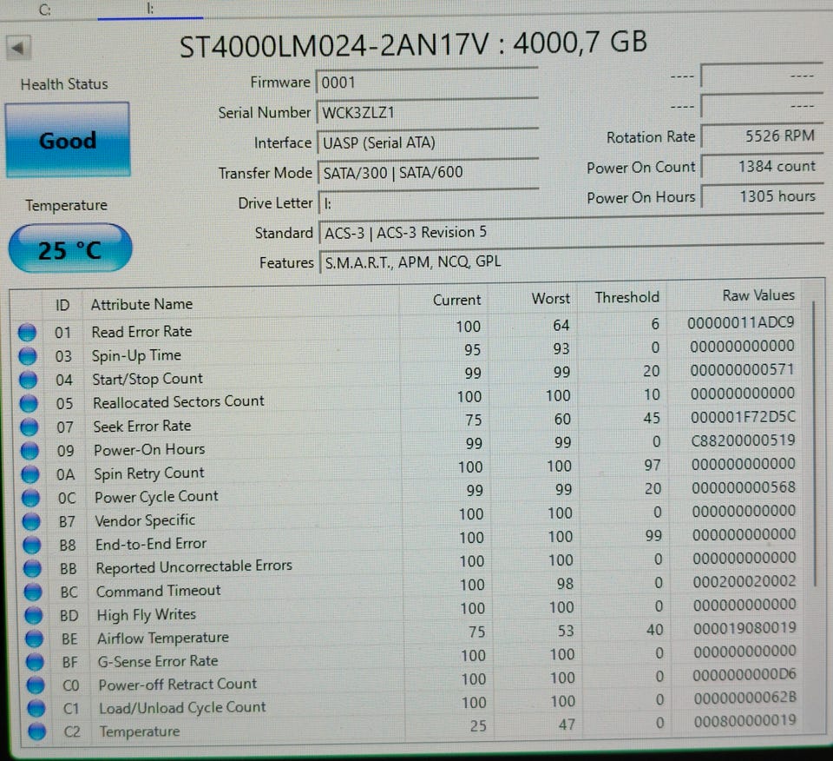Select the Serial Number field WCK3ZLZ1
The width and height of the screenshot is (833, 761).
[x=427, y=112]
